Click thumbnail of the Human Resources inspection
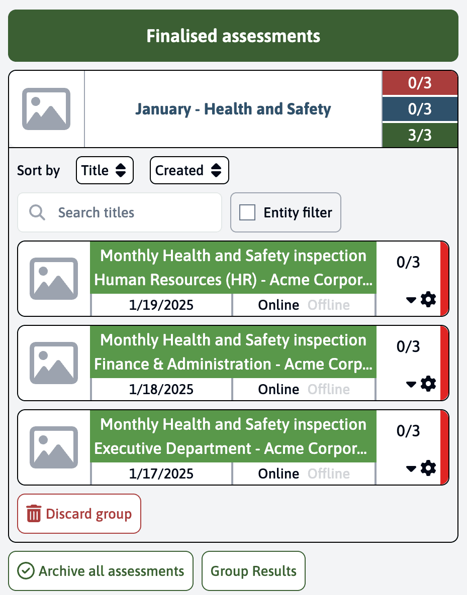 (x=54, y=279)
